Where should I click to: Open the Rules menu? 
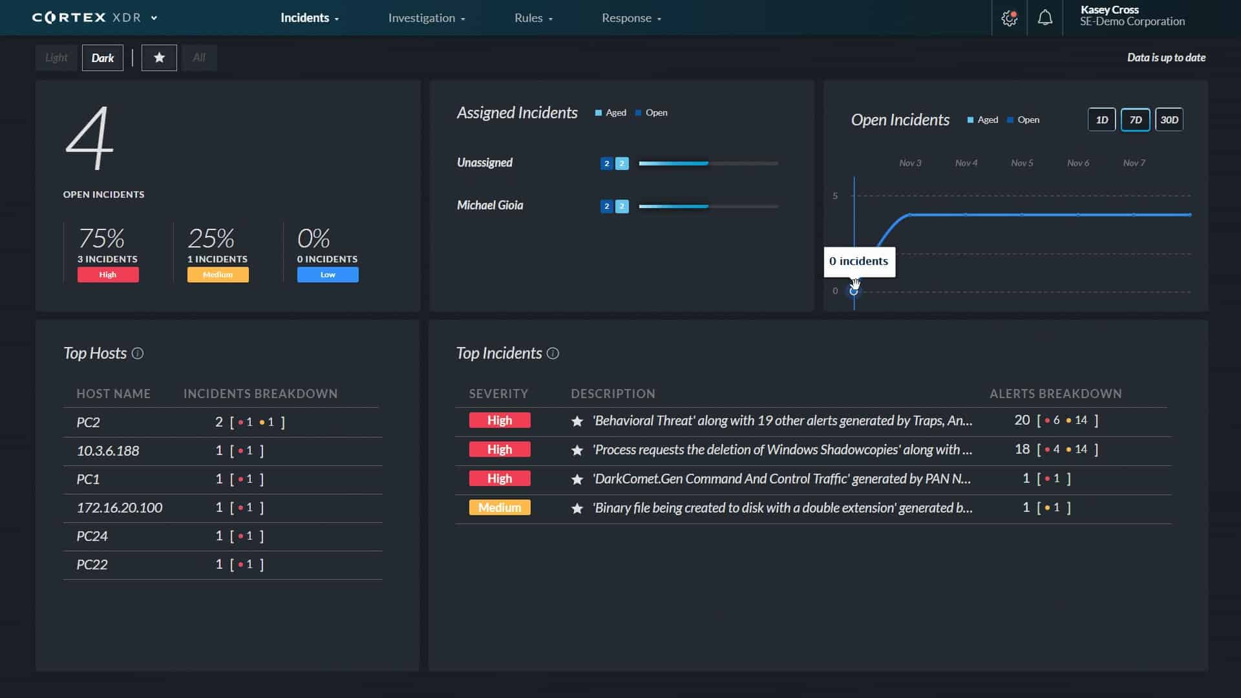tap(534, 18)
